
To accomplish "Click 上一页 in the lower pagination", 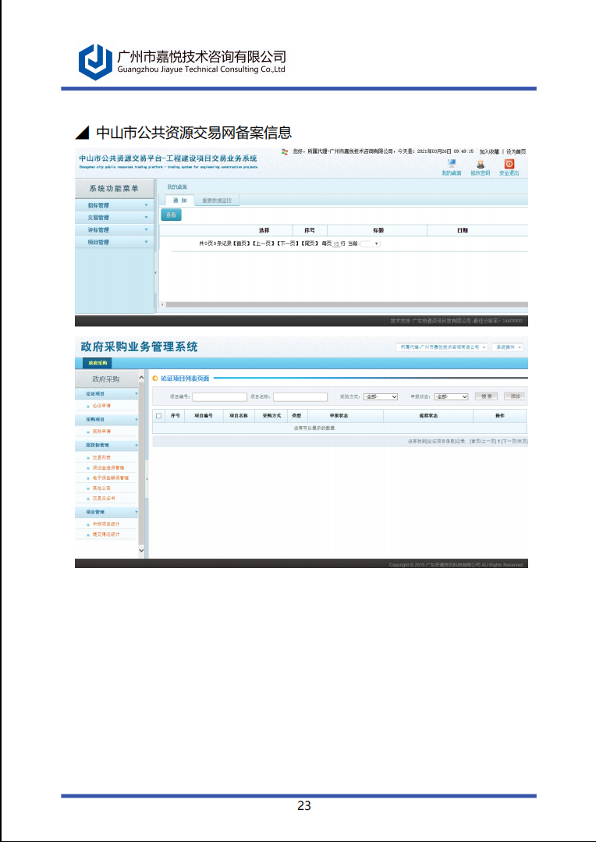I will (x=489, y=442).
